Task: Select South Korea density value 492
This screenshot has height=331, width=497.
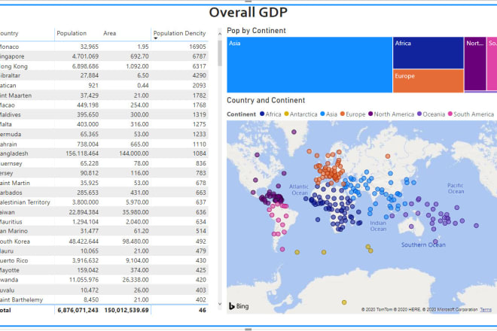Action: tap(201, 241)
